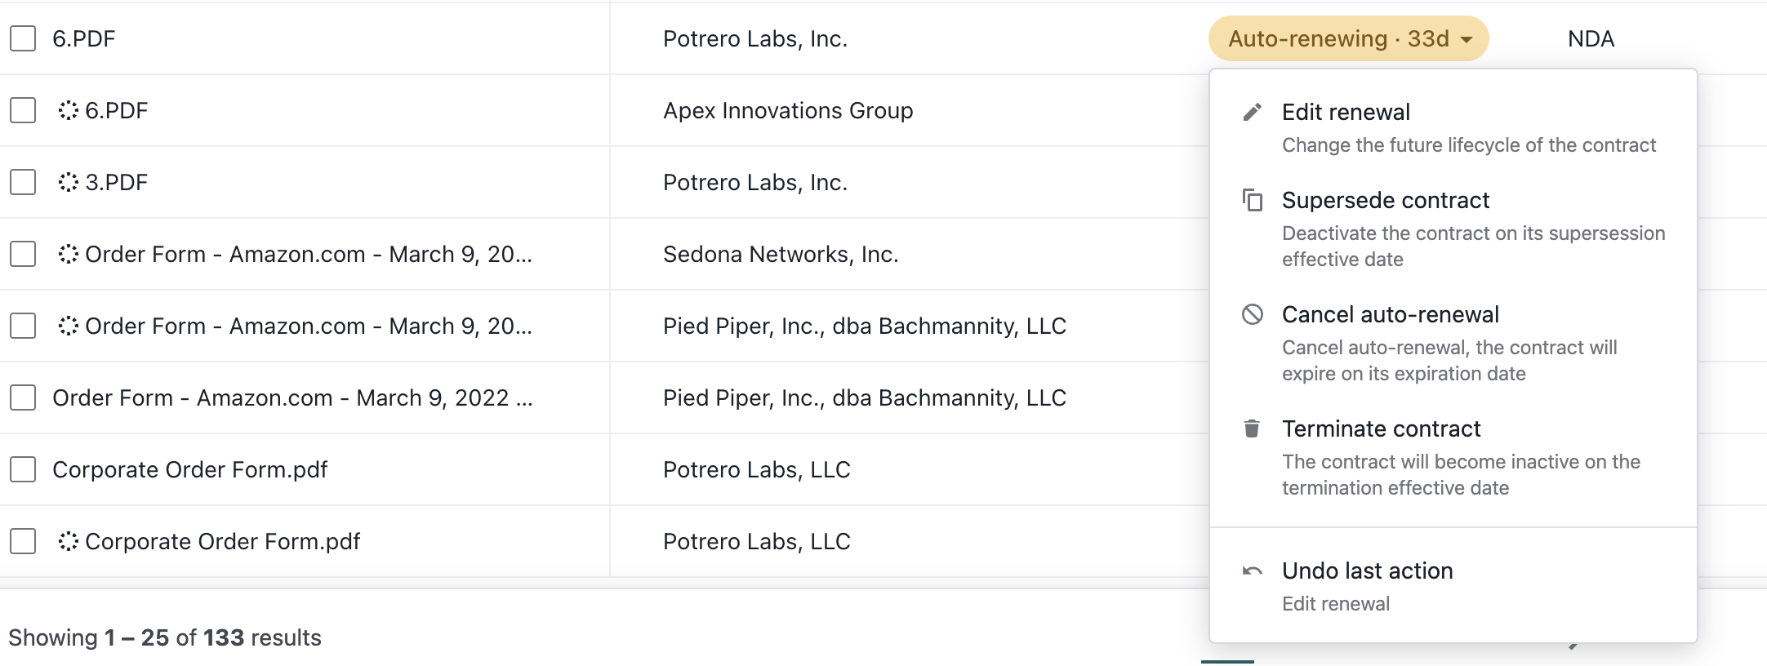Click Undo last action entry
This screenshot has width=1767, height=666.
click(1453, 586)
